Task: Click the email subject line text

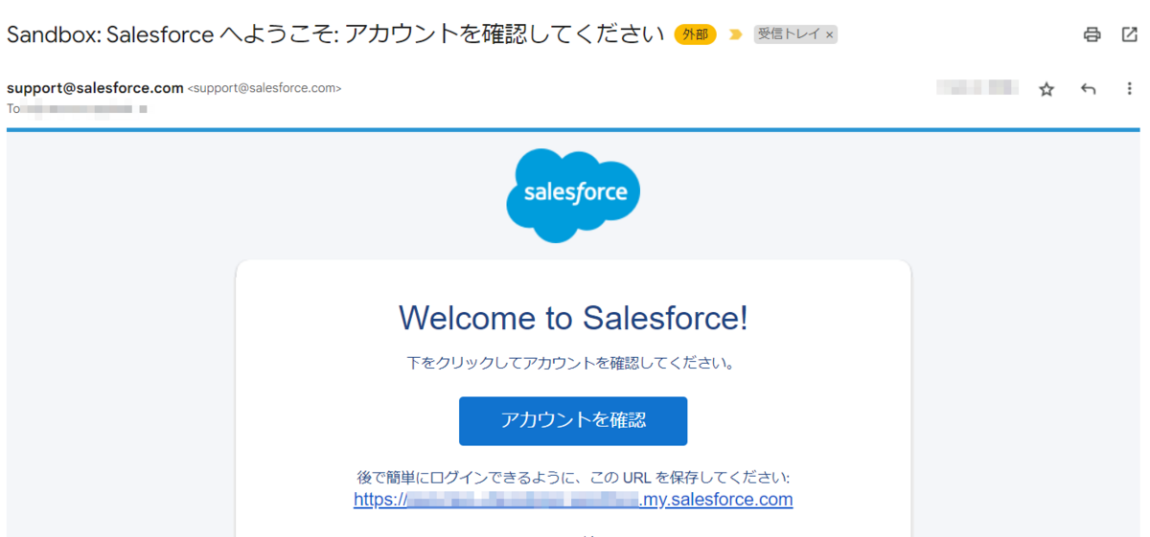Action: click(x=335, y=34)
